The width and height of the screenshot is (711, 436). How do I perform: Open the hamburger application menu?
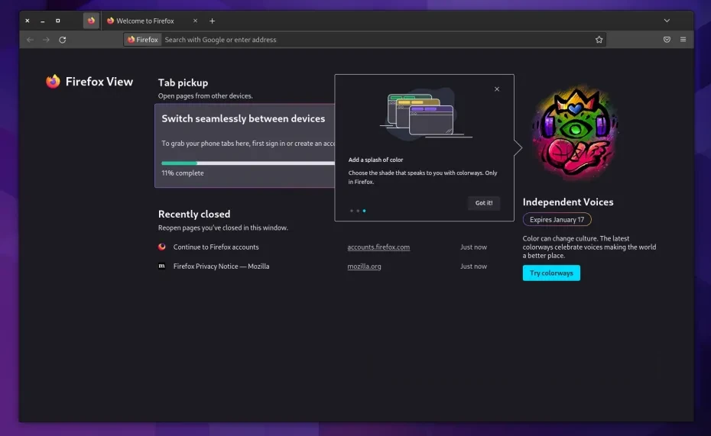(x=683, y=40)
